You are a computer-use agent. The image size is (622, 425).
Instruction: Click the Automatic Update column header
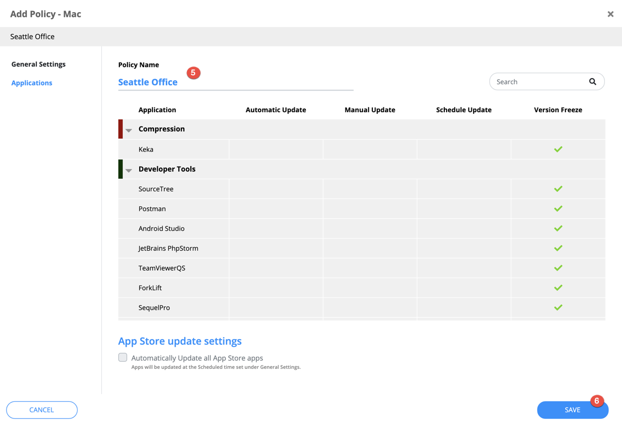pyautogui.click(x=276, y=110)
